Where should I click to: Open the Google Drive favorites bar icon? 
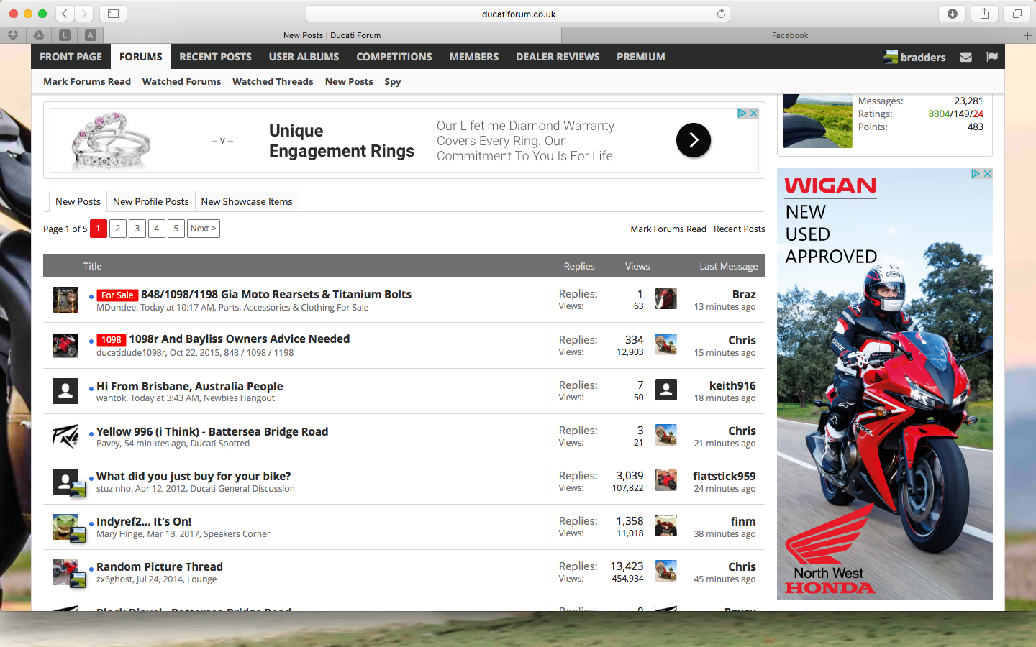(39, 35)
